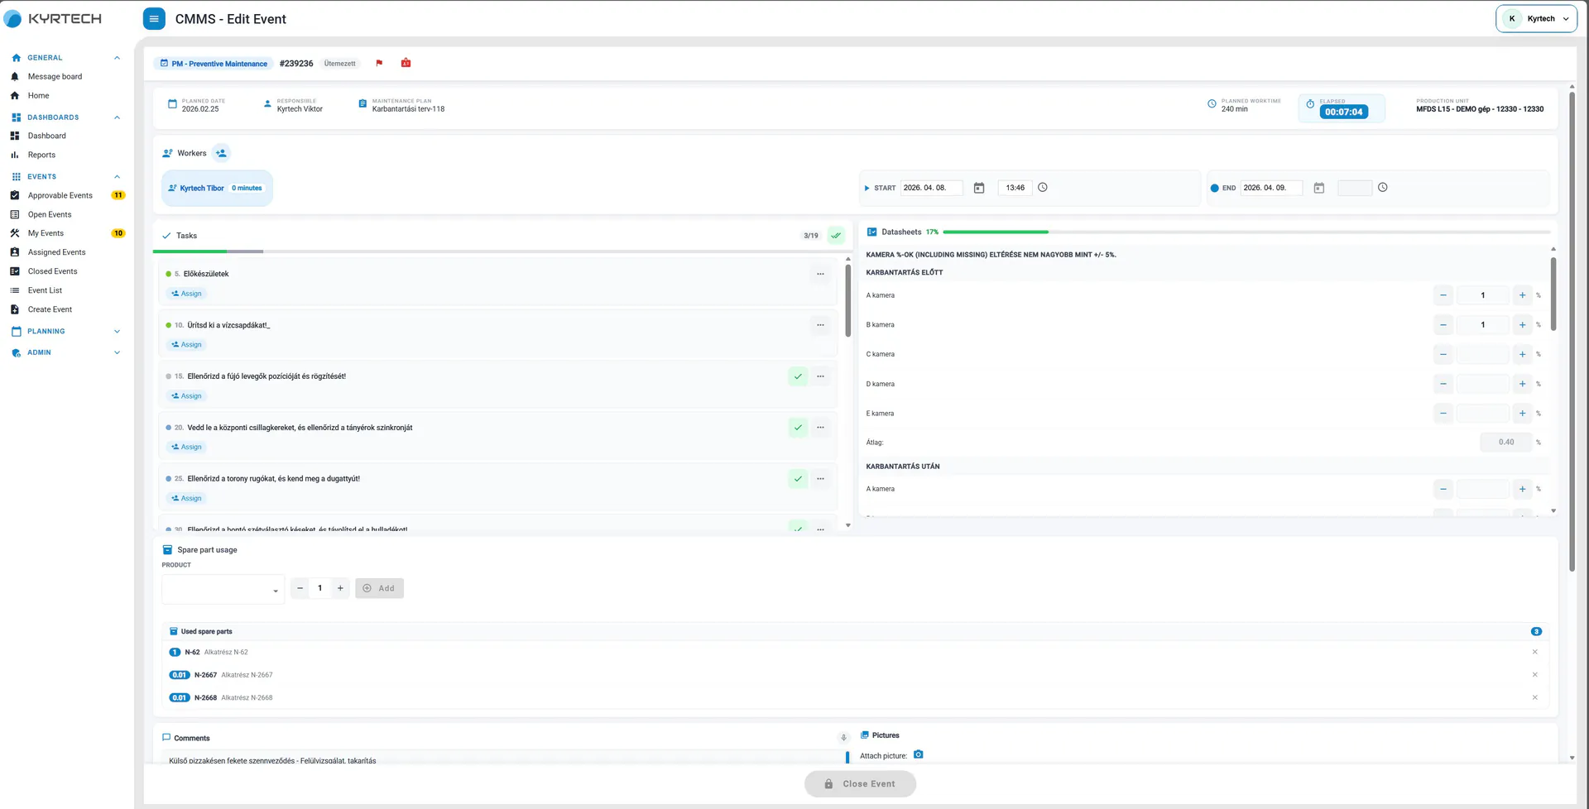Image resolution: width=1589 pixels, height=809 pixels.
Task: Open more options for Ürítsd ki a vízcsapdákat task
Action: tap(820, 325)
